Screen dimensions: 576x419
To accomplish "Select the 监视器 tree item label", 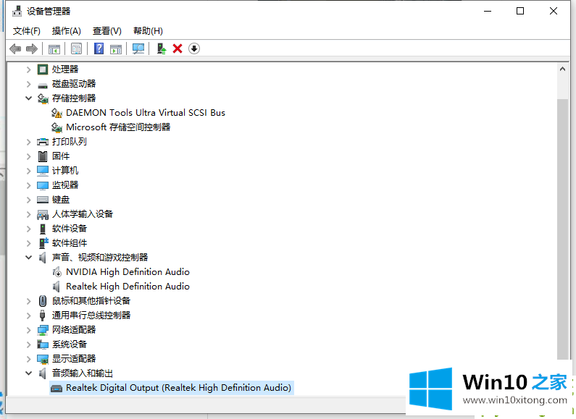I will coord(65,185).
